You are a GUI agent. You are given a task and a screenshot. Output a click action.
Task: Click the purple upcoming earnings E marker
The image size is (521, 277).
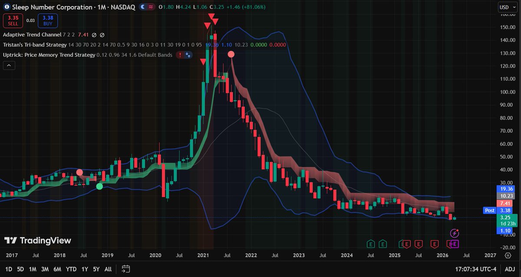click(455, 244)
